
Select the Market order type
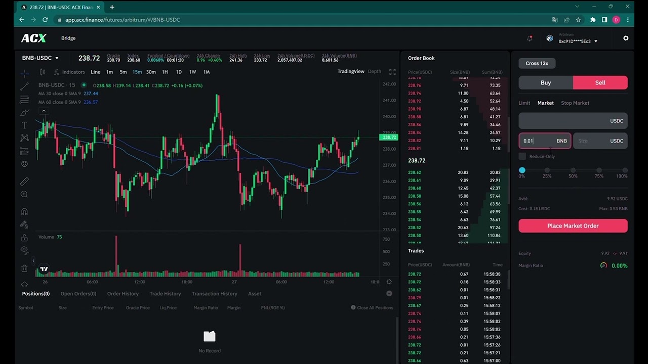click(x=545, y=103)
